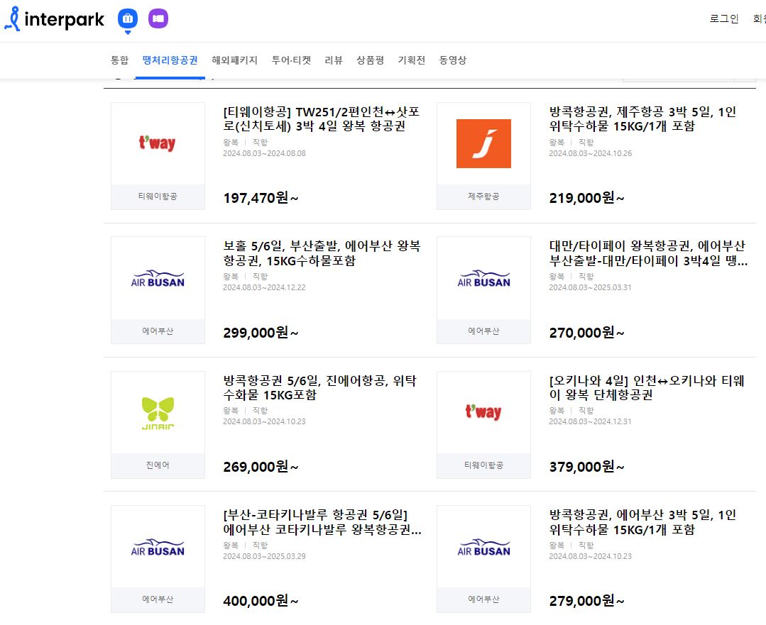The width and height of the screenshot is (766, 625).
Task: Click Air Busan logo for 코타키나발루 flight
Action: [158, 547]
